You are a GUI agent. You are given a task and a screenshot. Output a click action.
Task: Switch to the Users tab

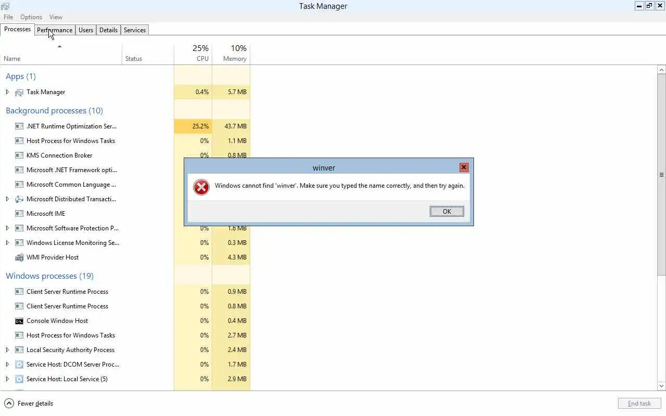coord(86,30)
